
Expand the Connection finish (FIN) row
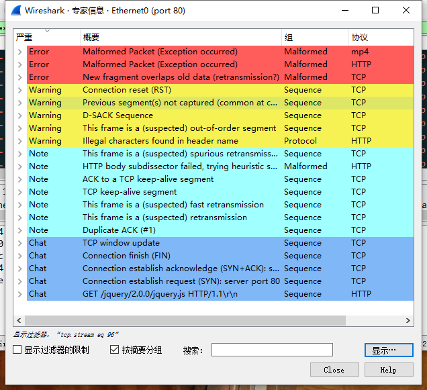(20, 256)
